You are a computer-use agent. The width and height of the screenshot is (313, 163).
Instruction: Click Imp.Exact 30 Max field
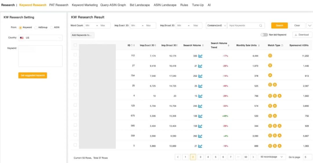[150, 26]
